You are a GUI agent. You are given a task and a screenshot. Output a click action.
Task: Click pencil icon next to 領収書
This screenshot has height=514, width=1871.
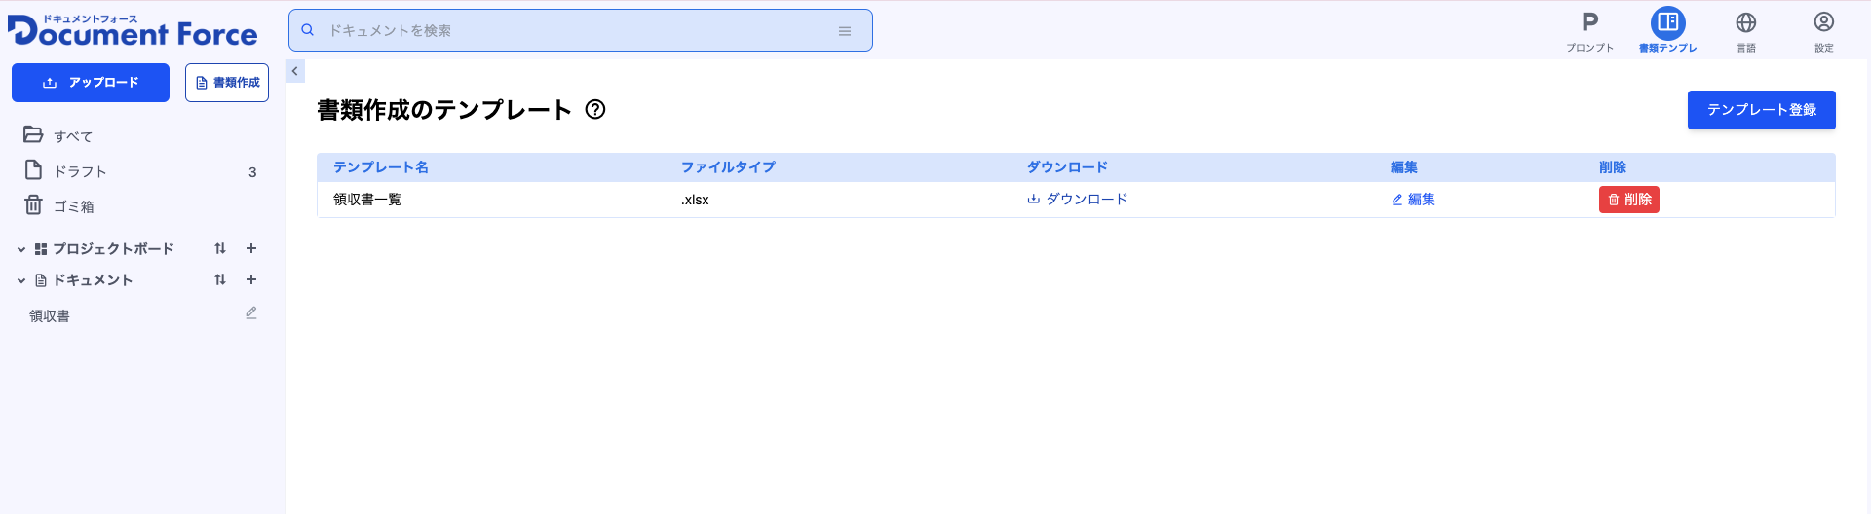pos(251,313)
